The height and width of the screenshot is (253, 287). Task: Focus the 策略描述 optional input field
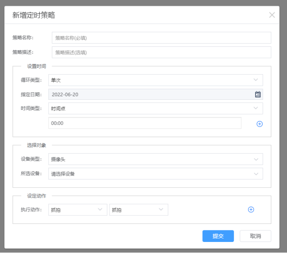click(161, 52)
